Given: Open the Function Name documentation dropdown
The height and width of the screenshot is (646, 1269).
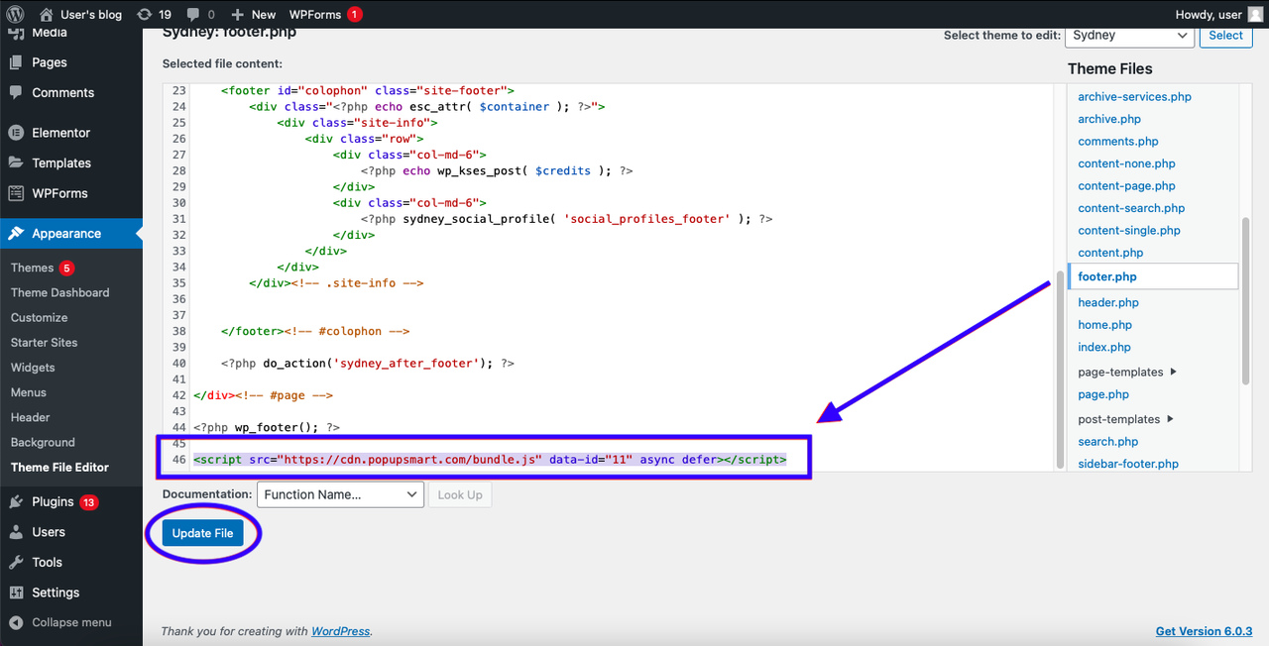Looking at the screenshot, I should pyautogui.click(x=340, y=494).
